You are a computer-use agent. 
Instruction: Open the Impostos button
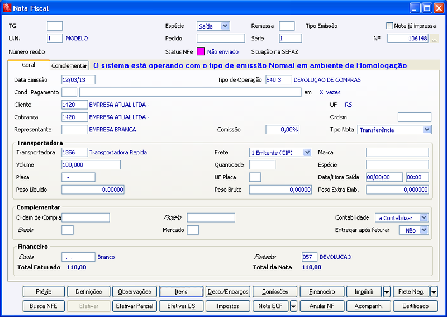(x=228, y=306)
